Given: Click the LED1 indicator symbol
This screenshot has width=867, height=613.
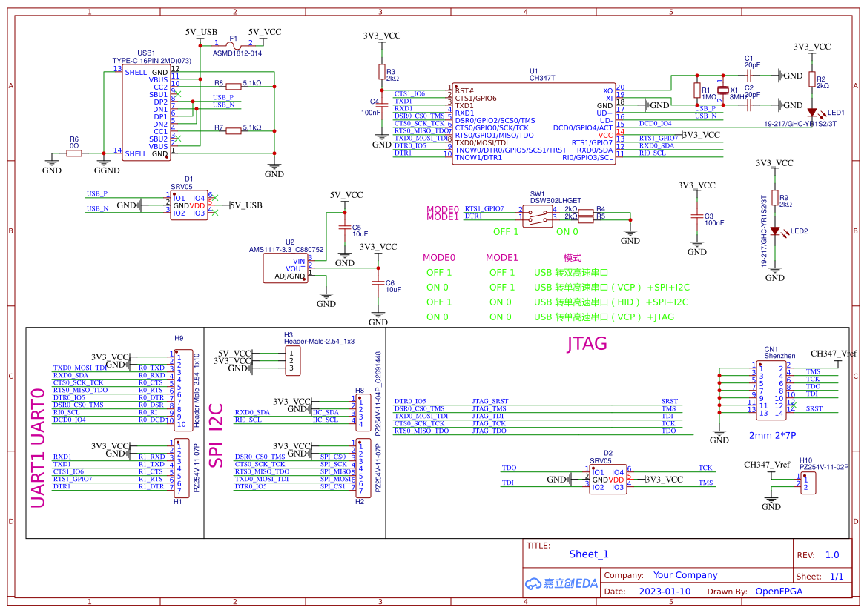Looking at the screenshot, I should pos(814,113).
